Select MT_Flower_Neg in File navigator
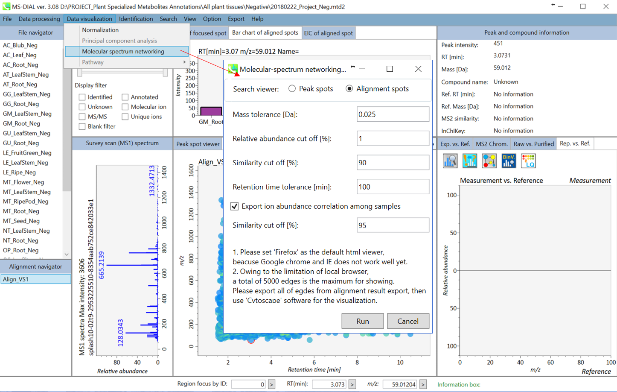617x392 pixels. (23, 182)
